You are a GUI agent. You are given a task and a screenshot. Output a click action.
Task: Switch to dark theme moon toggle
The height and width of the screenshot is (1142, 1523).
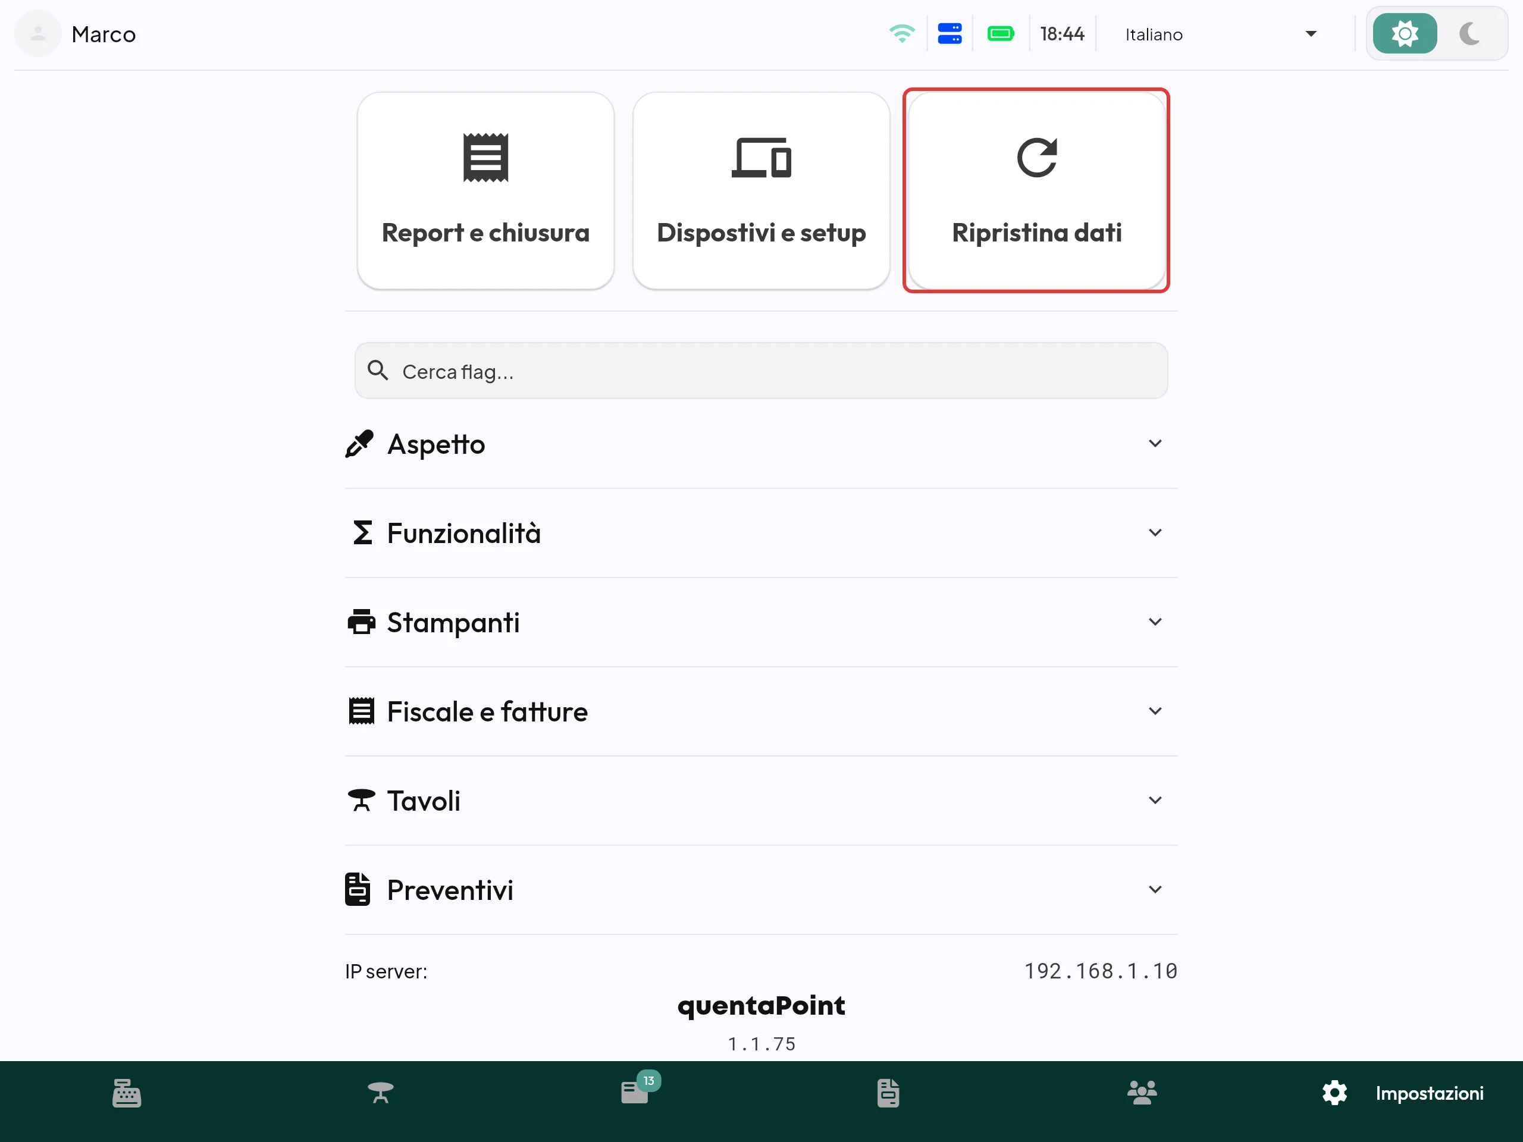1469,34
